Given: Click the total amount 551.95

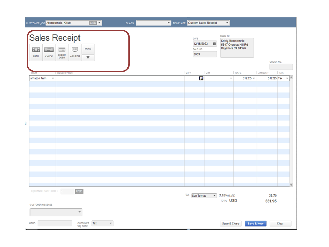Looking at the screenshot, I should pos(271,201).
